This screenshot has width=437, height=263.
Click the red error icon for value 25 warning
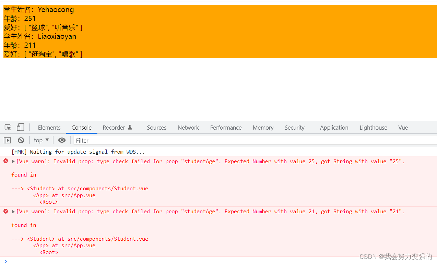coord(5,161)
